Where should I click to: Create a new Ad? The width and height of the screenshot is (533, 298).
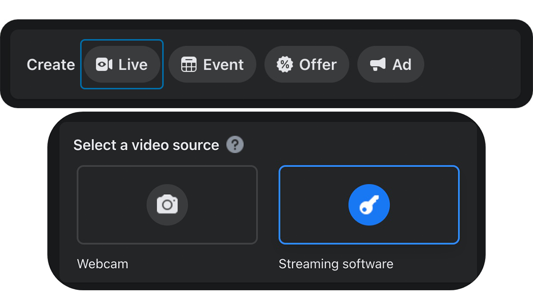click(391, 65)
